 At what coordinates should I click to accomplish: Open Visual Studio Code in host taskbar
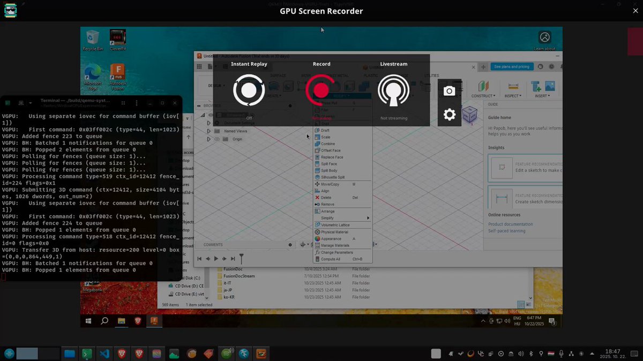pyautogui.click(x=104, y=354)
